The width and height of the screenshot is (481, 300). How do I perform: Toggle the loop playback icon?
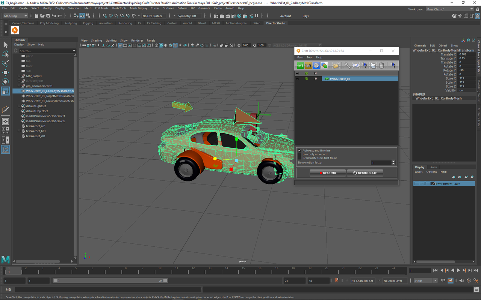click(x=443, y=280)
